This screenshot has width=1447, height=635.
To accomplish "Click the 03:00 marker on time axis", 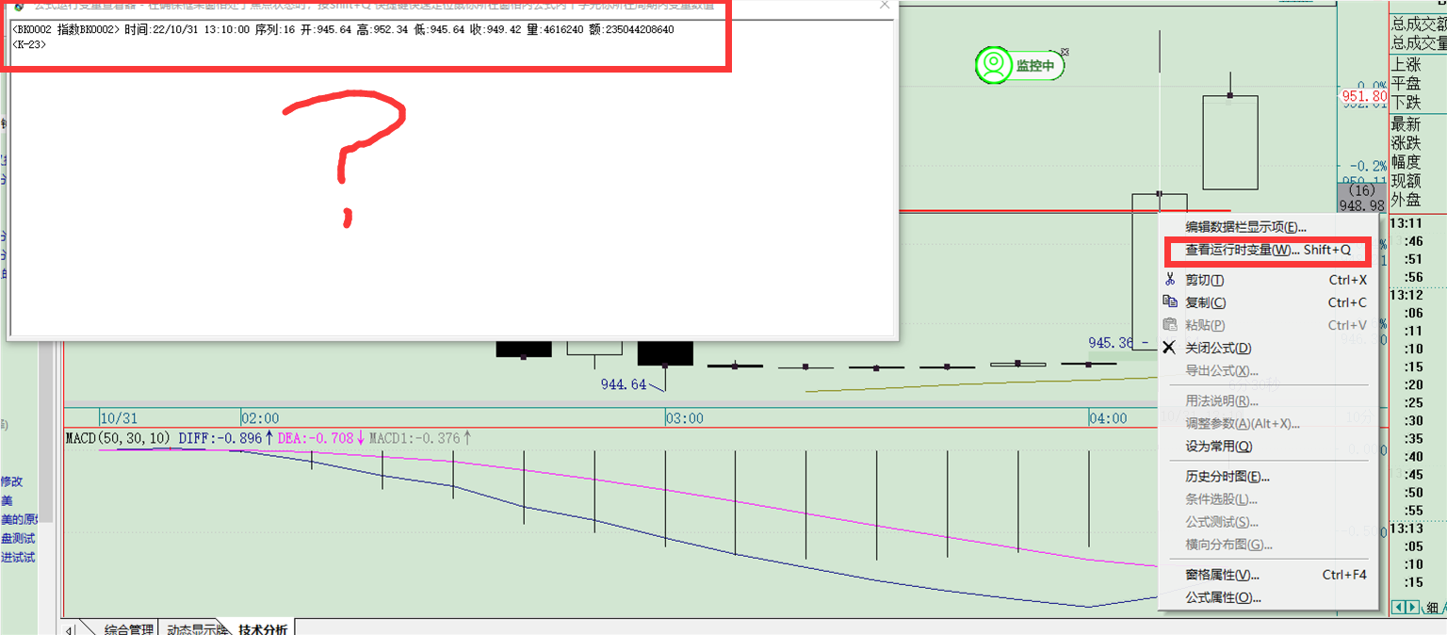I will (x=684, y=417).
